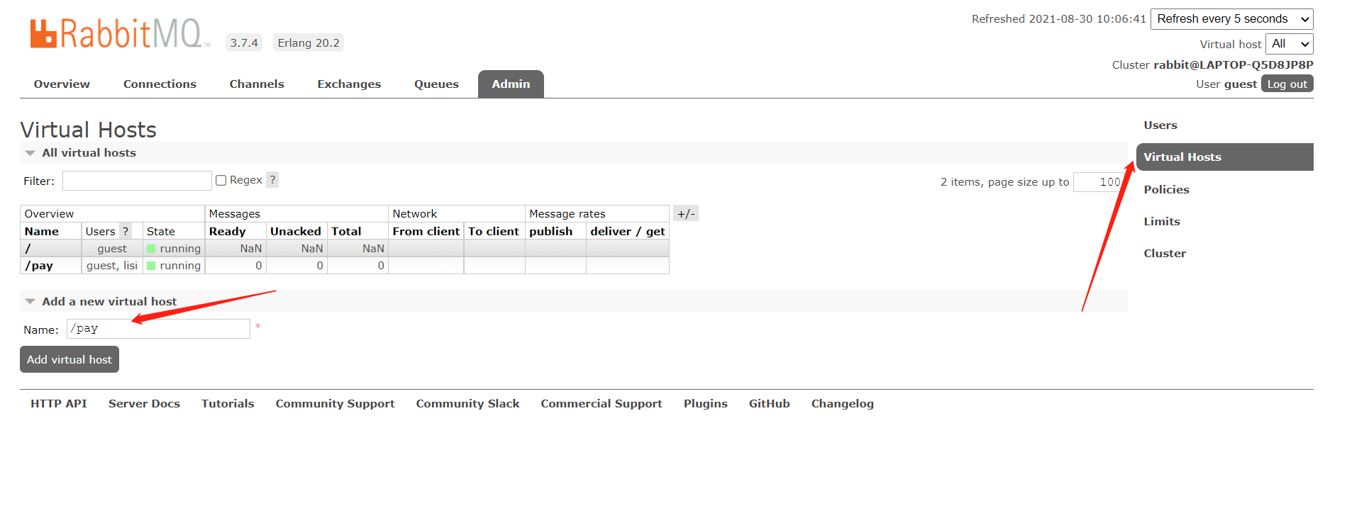Open the GitHub footer link
This screenshot has height=513, width=1347.
[770, 403]
